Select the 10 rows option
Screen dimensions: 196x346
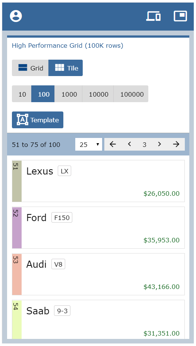pyautogui.click(x=22, y=94)
